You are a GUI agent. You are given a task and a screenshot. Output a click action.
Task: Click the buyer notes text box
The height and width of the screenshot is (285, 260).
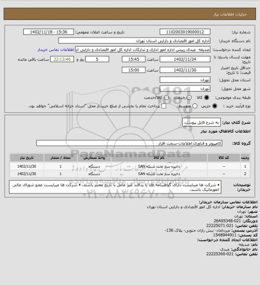(x=115, y=187)
